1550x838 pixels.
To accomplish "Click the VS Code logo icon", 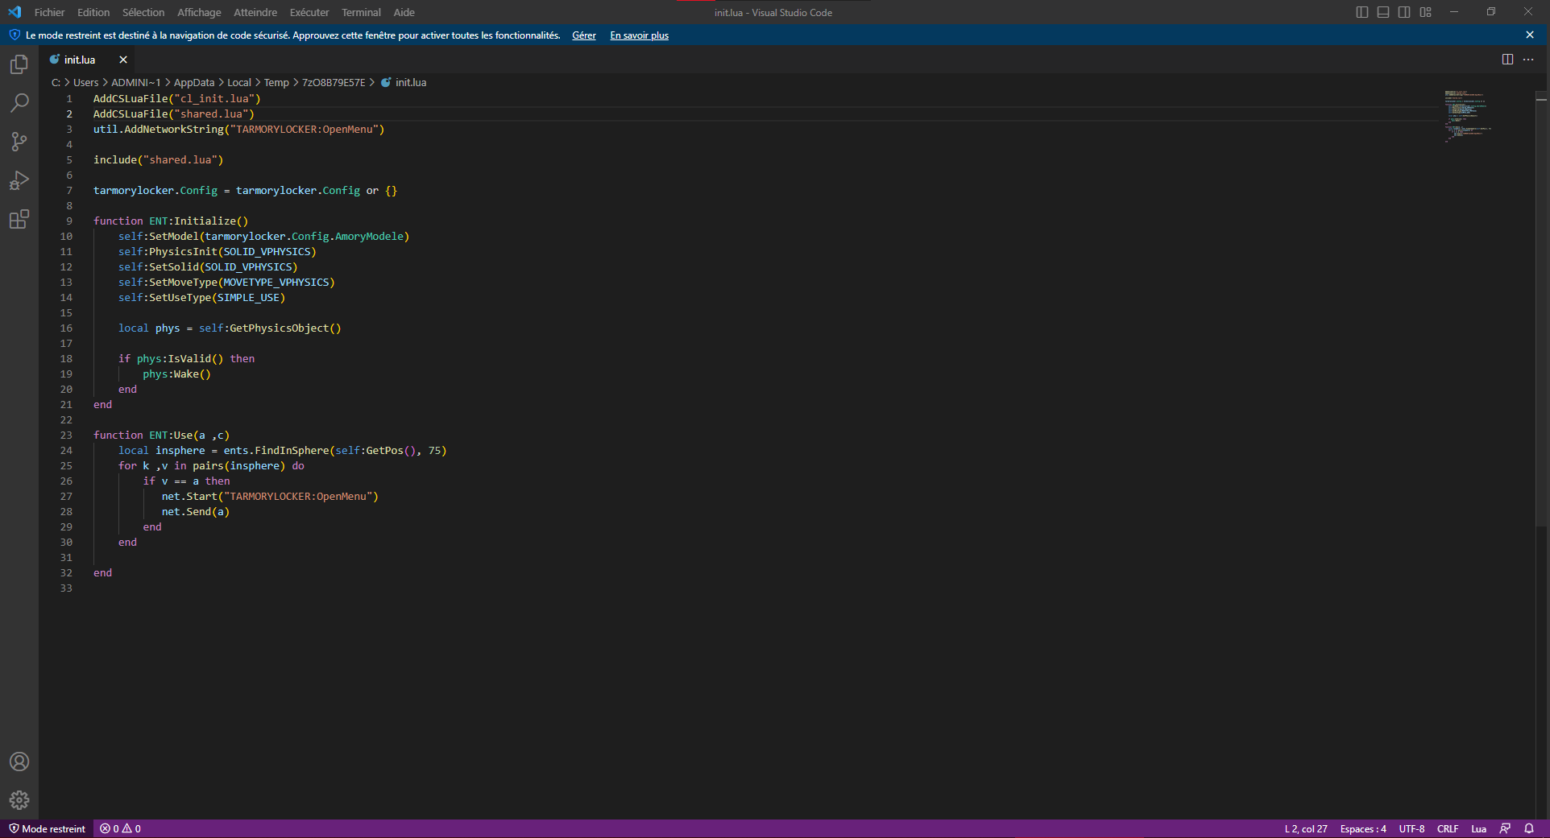I will (x=15, y=12).
